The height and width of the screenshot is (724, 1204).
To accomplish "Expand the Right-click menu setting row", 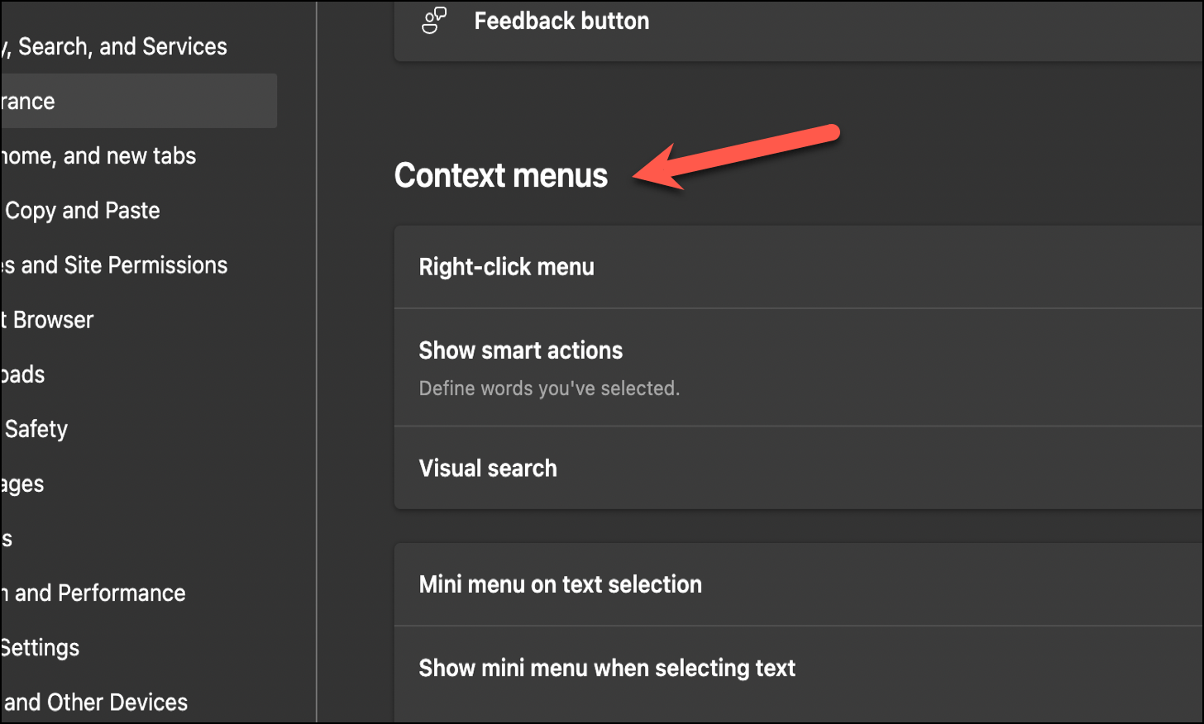I will (x=794, y=266).
